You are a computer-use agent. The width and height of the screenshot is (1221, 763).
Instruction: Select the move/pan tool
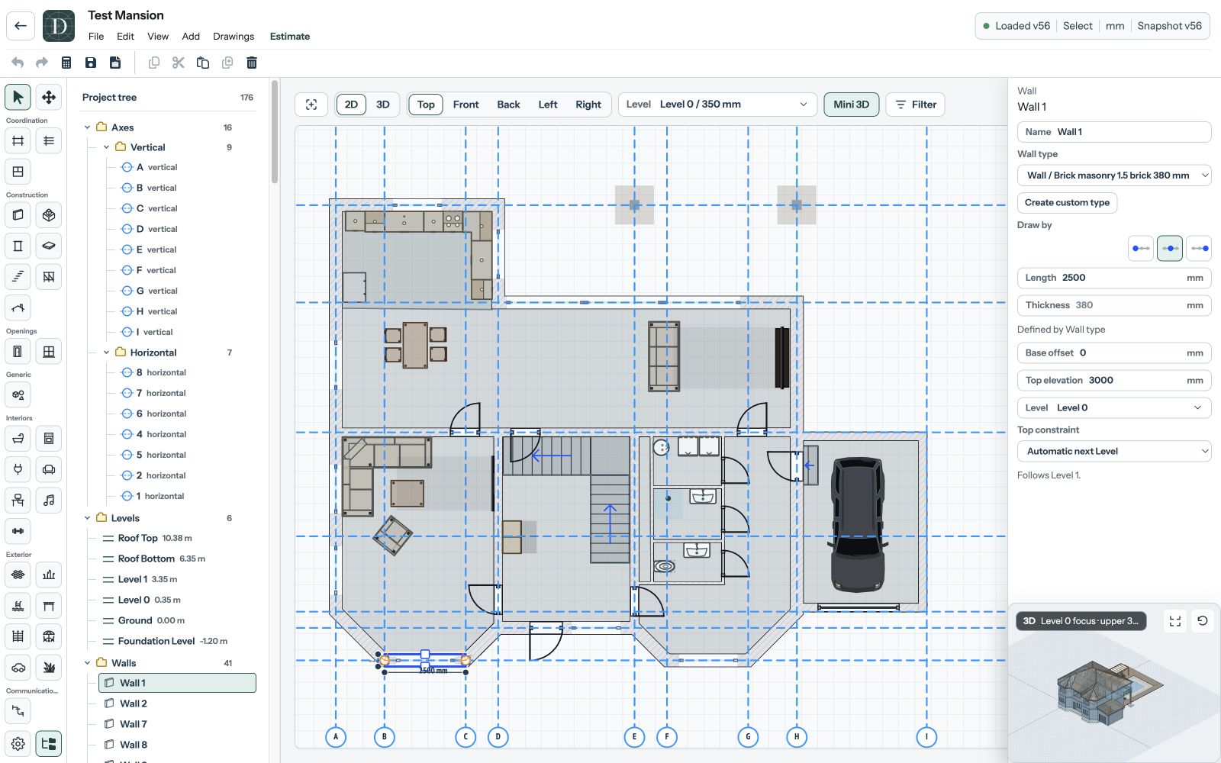[49, 97]
